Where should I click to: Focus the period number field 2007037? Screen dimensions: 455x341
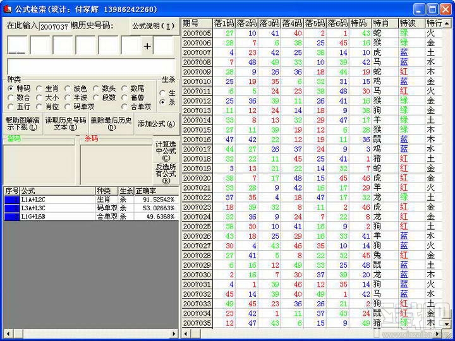(x=54, y=27)
